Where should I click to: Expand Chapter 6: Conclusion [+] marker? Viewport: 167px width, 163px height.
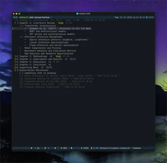click(16, 65)
